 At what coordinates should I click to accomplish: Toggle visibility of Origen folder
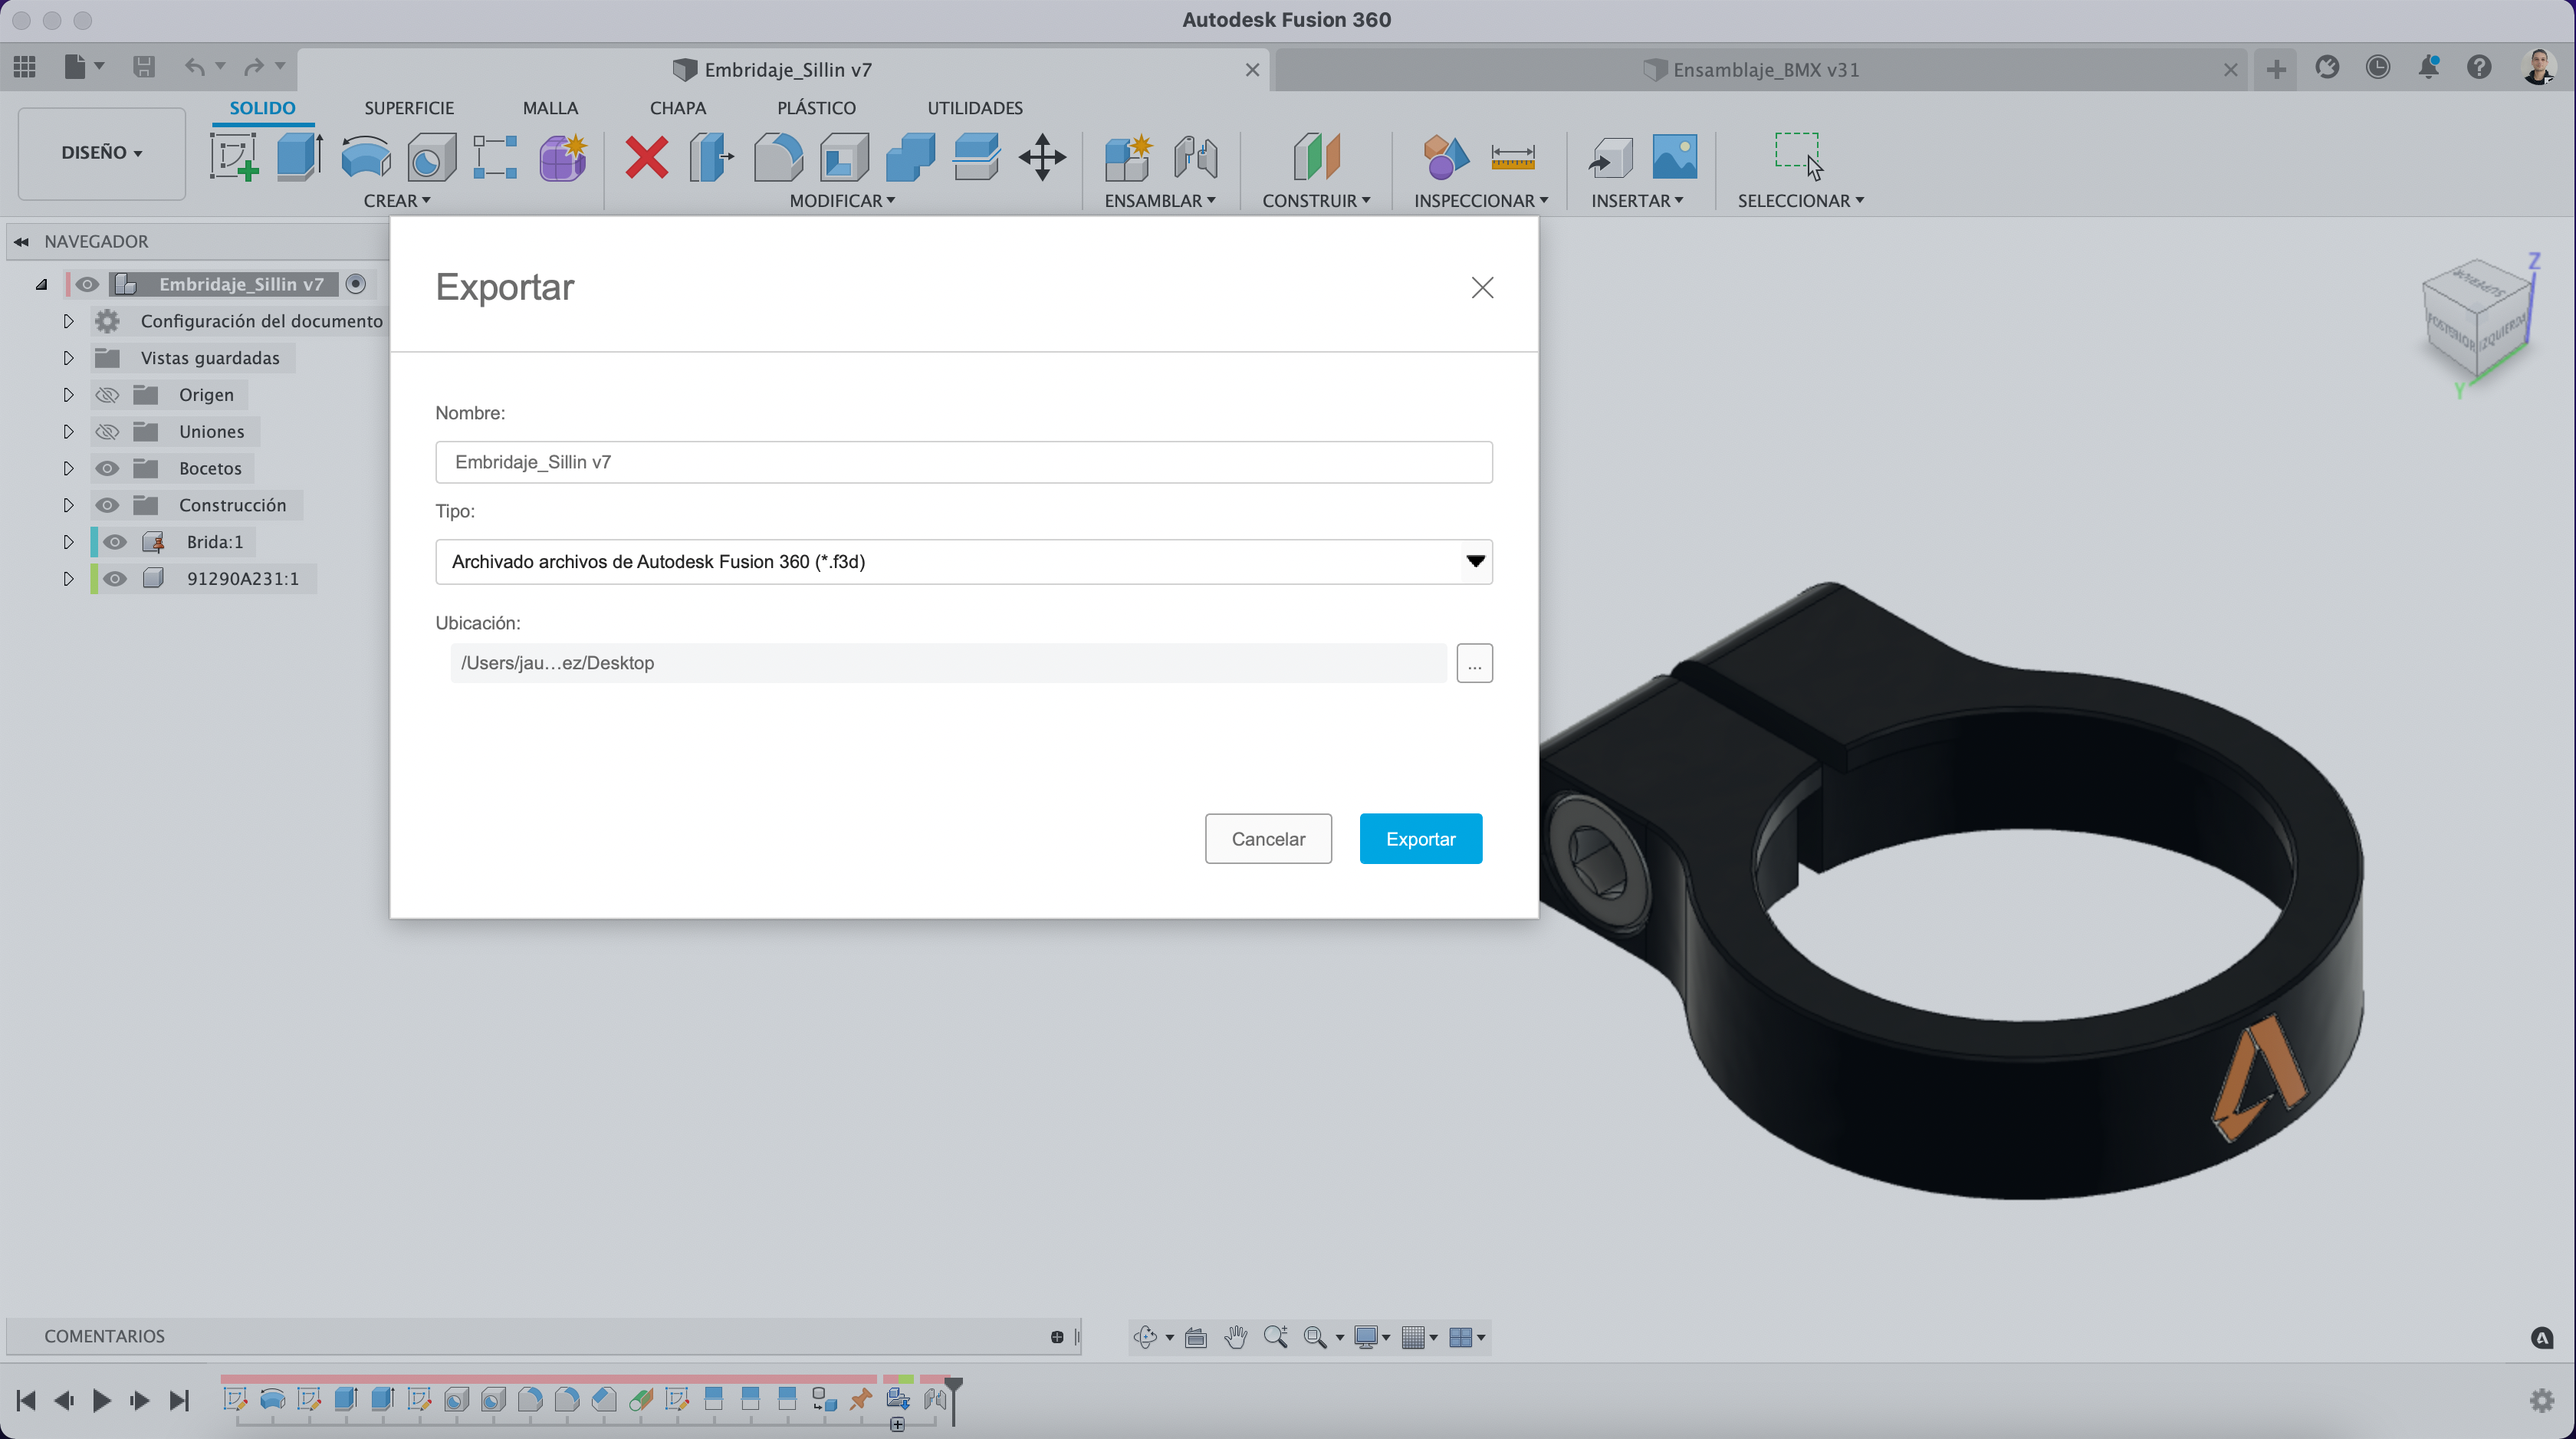[107, 395]
